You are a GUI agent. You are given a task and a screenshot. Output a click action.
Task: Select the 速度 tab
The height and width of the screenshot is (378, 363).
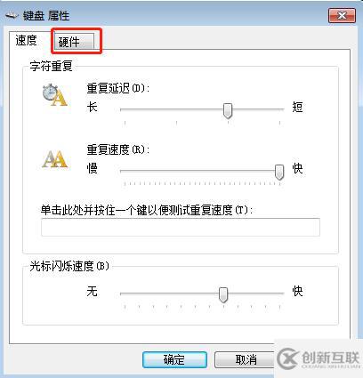28,40
